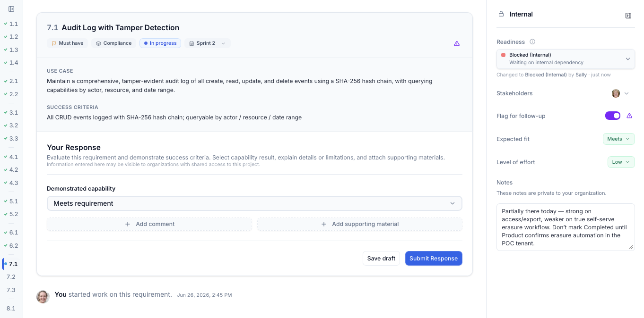644x318 pixels.
Task: Click the In progress status badge
Action: click(160, 43)
